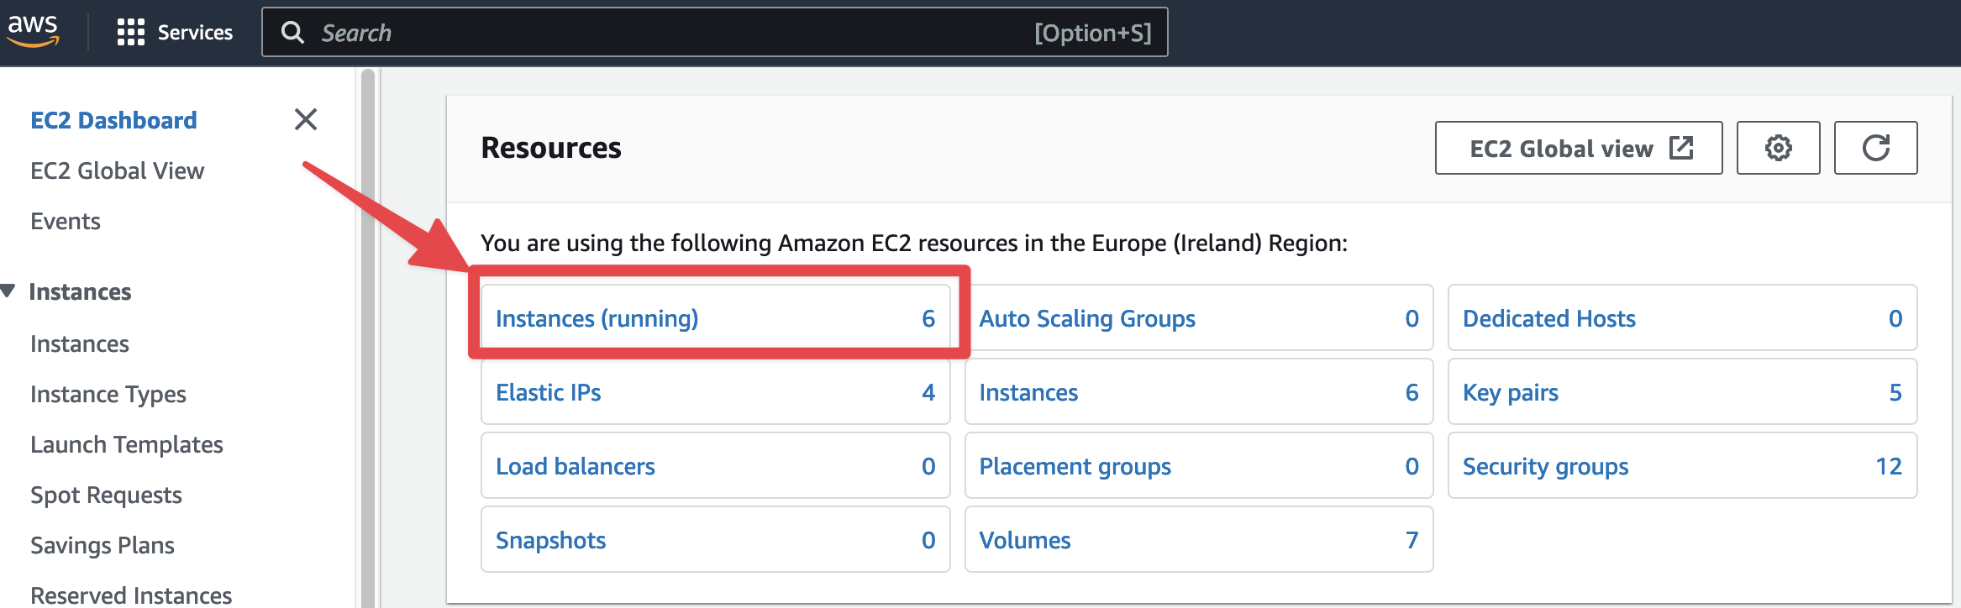Viewport: 1961px width, 608px height.
Task: Open Key pairs resource link
Action: pyautogui.click(x=1511, y=392)
